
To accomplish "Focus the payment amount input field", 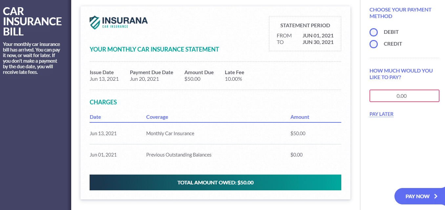I will (x=404, y=96).
